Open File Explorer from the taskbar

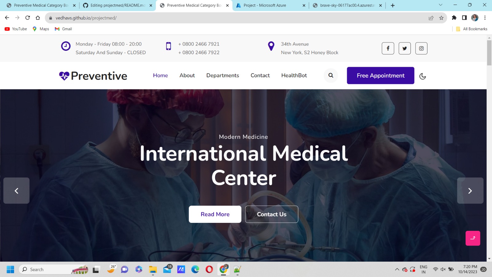(153, 269)
